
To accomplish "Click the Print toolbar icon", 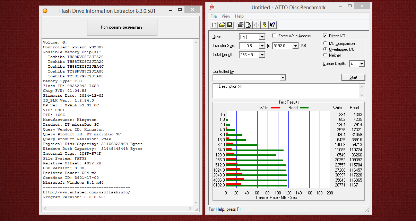I will click(241, 25).
